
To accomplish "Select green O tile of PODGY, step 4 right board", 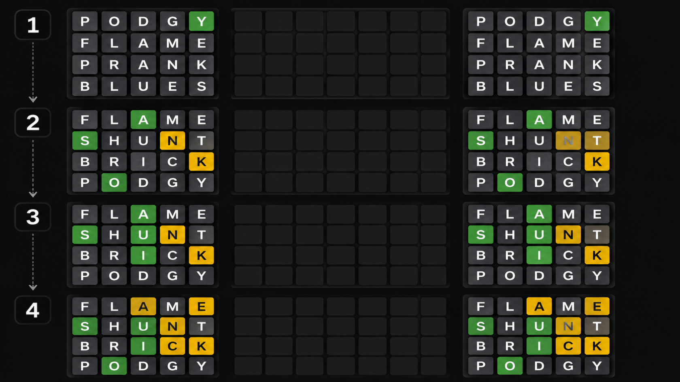I will [x=510, y=366].
